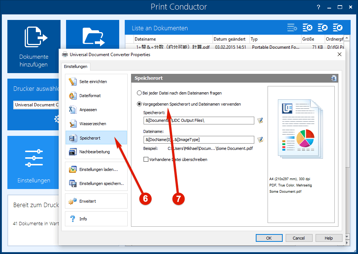Open the Erweitert section
358x254 pixels.
click(x=96, y=201)
